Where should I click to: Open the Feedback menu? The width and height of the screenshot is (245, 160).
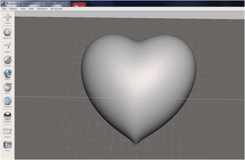42,9
